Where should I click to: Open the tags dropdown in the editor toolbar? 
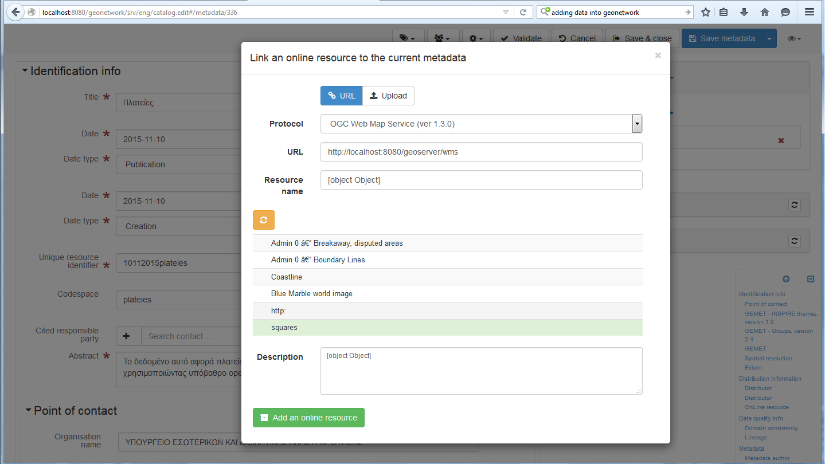tap(408, 38)
